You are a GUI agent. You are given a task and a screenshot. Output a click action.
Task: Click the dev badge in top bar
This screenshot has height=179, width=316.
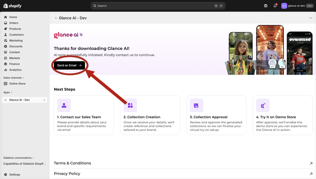[x=310, y=6]
